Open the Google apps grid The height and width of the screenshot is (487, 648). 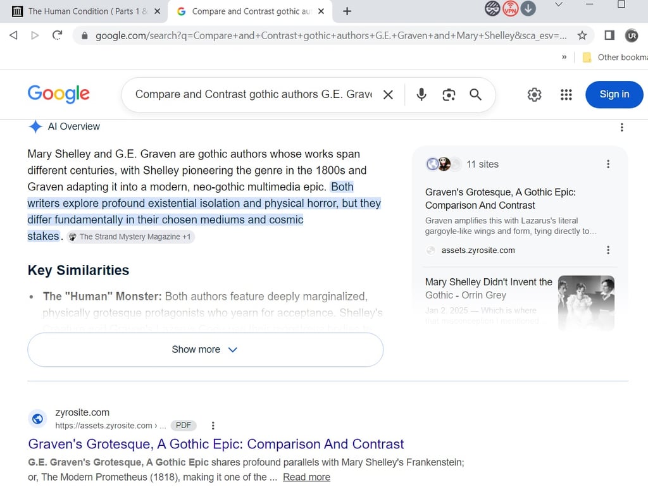[566, 95]
